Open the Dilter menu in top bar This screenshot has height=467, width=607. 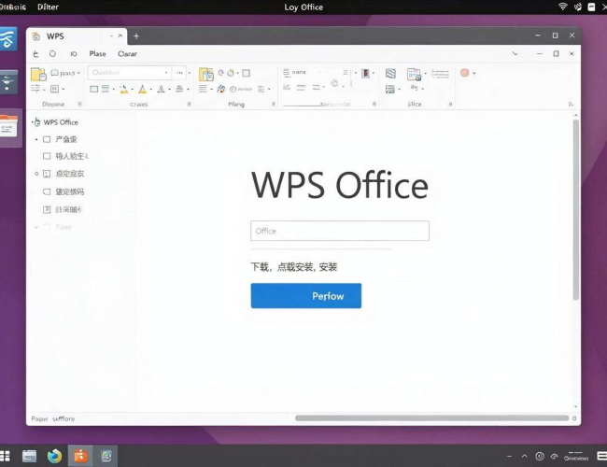[48, 7]
